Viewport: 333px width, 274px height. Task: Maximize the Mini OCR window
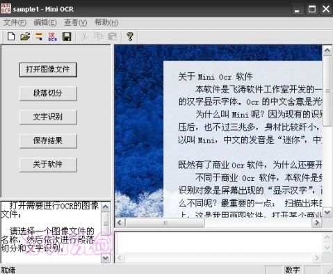click(x=312, y=10)
